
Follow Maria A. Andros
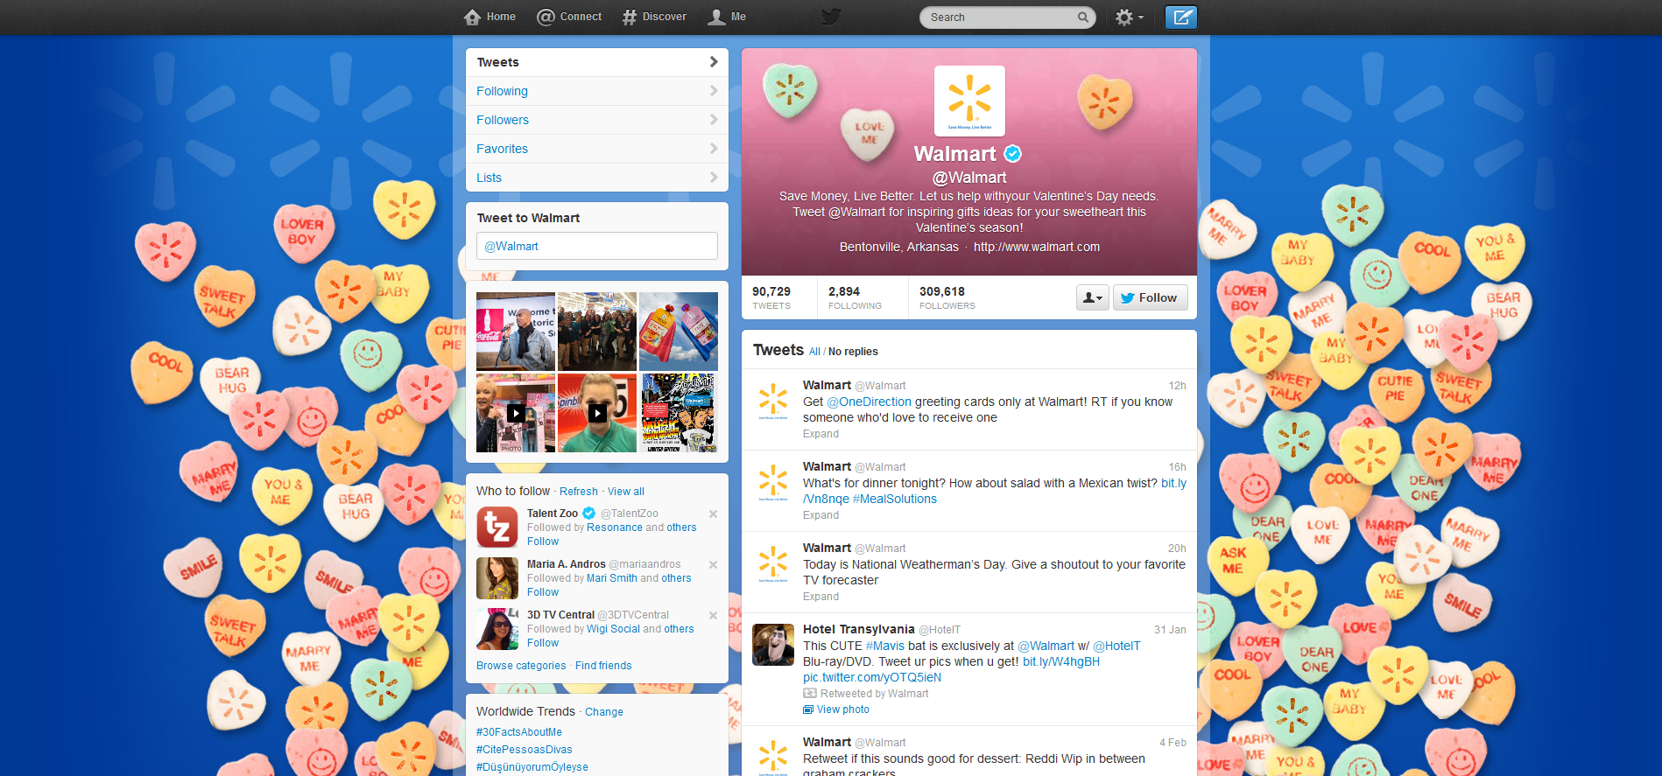543,592
